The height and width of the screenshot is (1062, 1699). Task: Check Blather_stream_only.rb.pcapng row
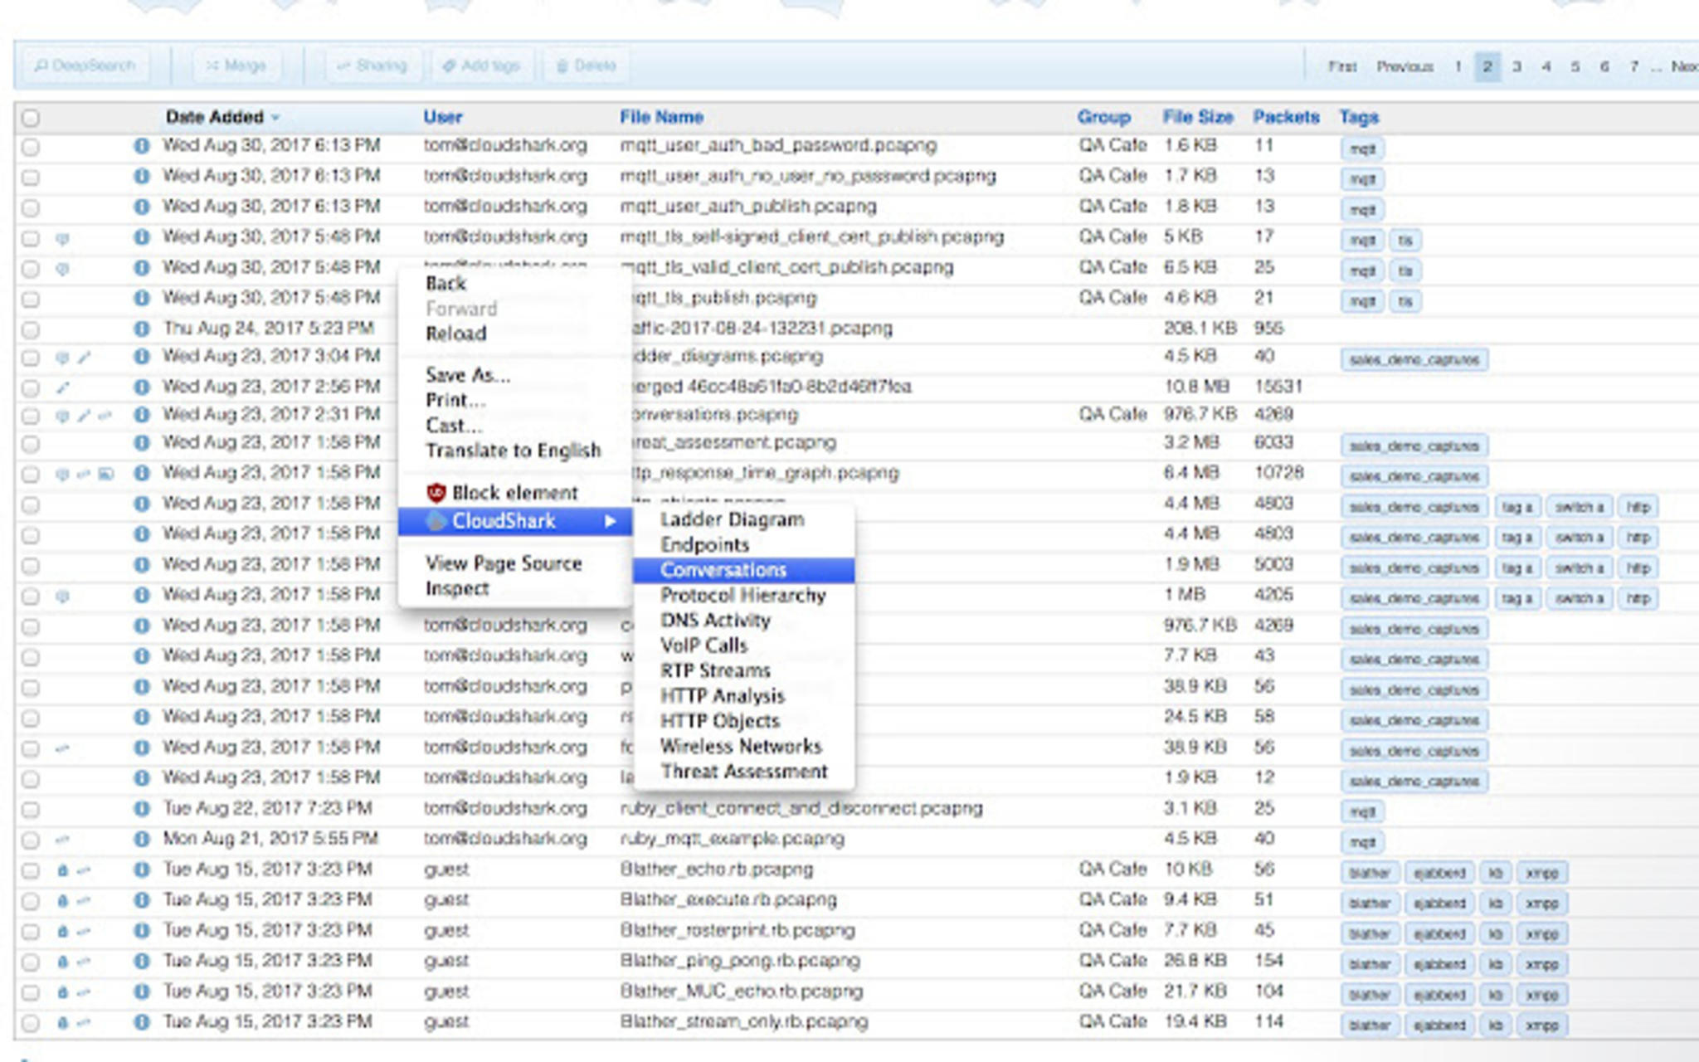31,1023
